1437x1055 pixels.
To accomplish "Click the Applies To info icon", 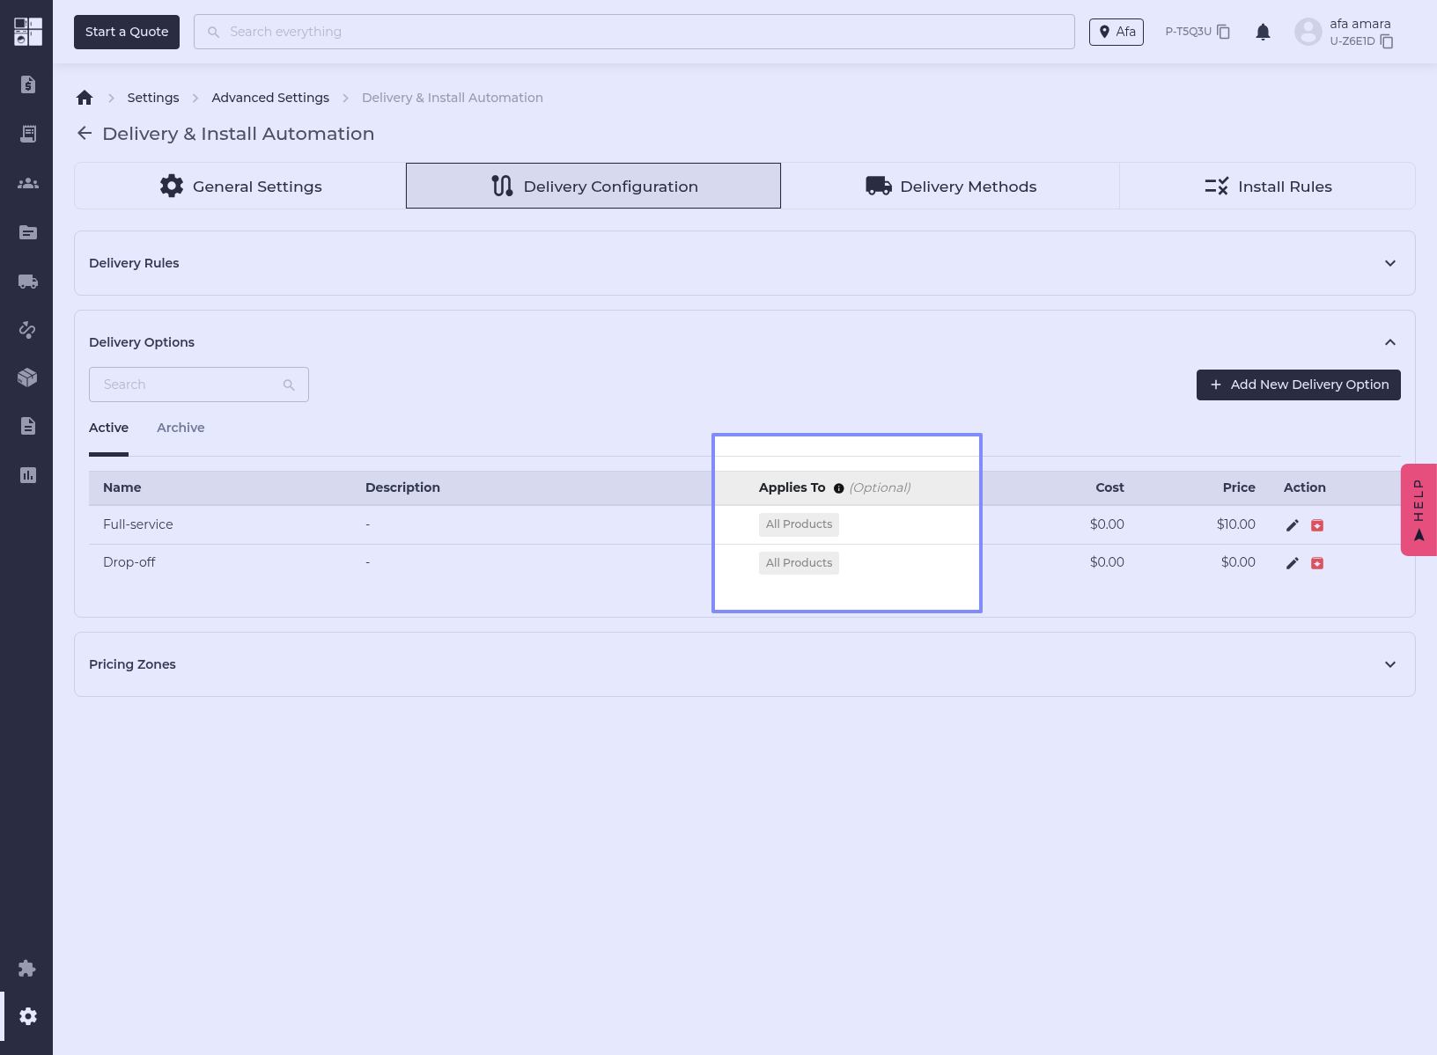I will (x=838, y=488).
